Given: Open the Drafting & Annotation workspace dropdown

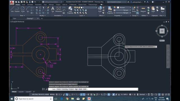Looking at the screenshot, I should pos(52,2).
